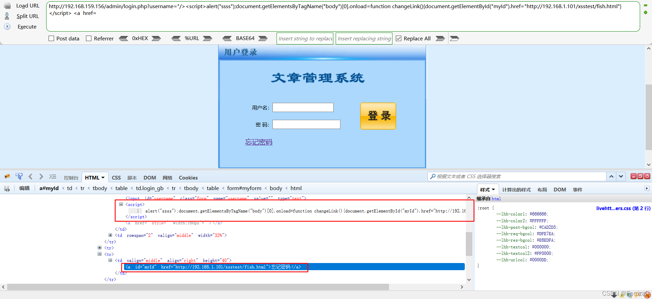Click the %URL encode right arrow
Viewport: 652px width, 299px height.
208,38
